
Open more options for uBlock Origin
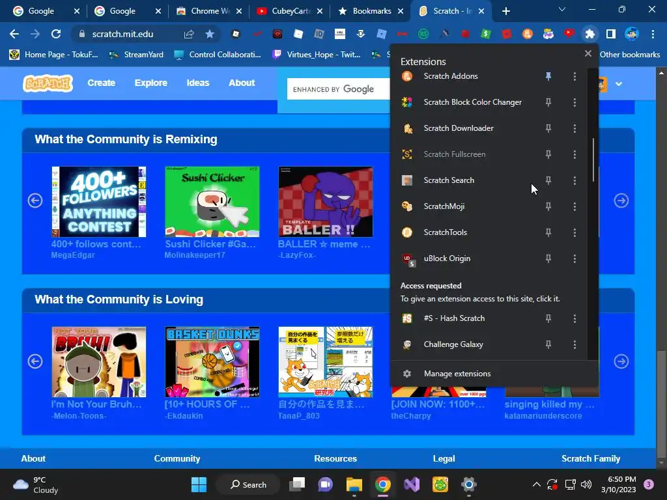coord(575,258)
